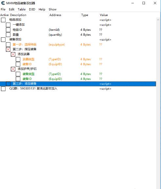The image size is (161, 189).
Task: Activate the 装备添加 script checkbox
Action: pyautogui.click(x=3, y=40)
